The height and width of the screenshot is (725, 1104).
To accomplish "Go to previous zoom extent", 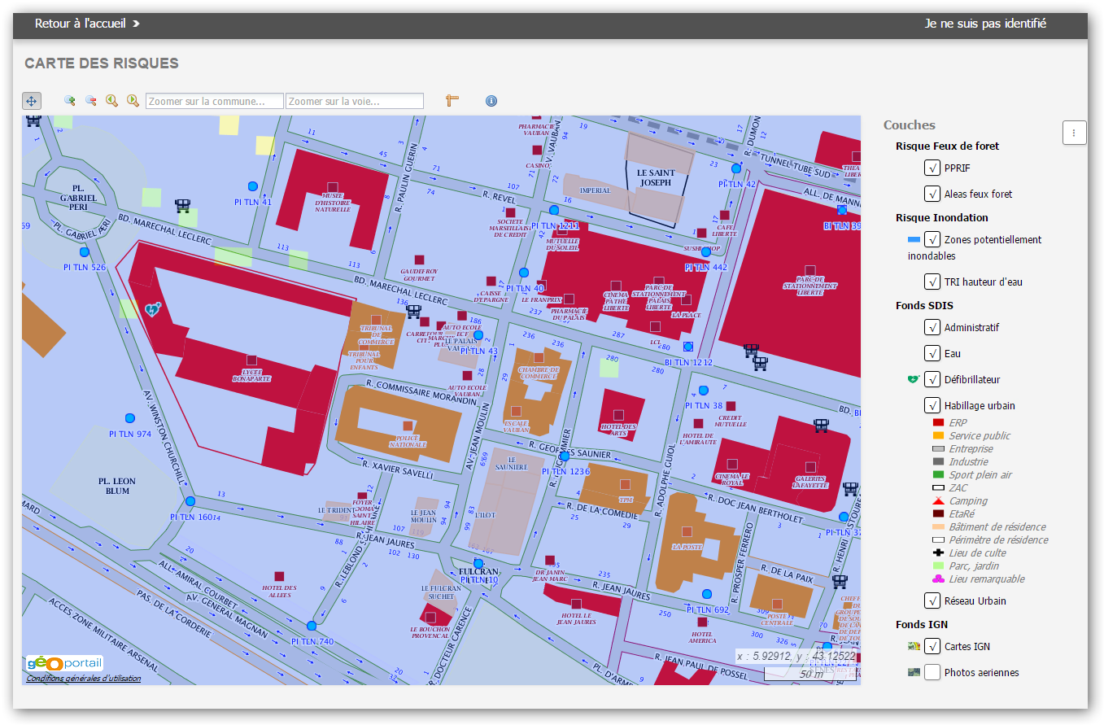I will [111, 101].
